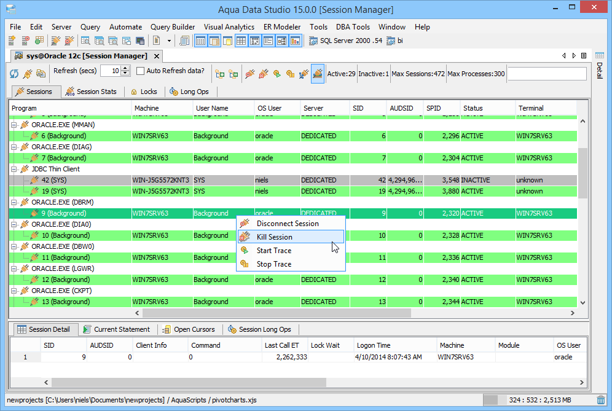This screenshot has width=612, height=411.
Task: Click the Register Server icon with yellow plus
Action: click(12, 40)
